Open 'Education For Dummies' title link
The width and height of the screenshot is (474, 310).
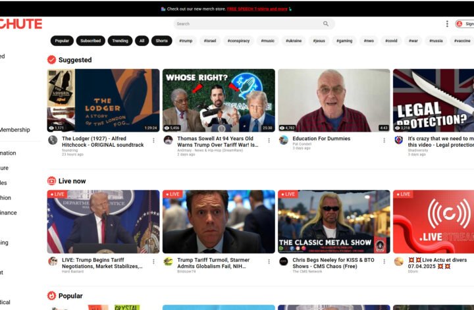[x=321, y=138]
